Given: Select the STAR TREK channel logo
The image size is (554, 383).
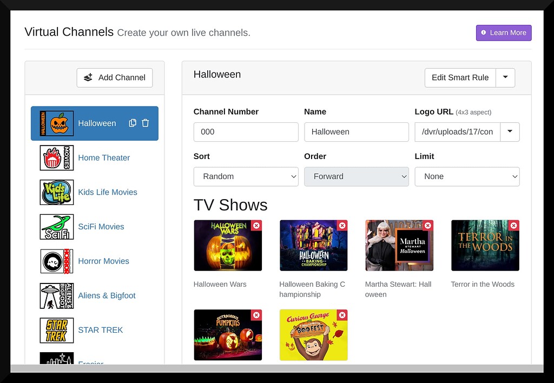Looking at the screenshot, I should tap(56, 330).
